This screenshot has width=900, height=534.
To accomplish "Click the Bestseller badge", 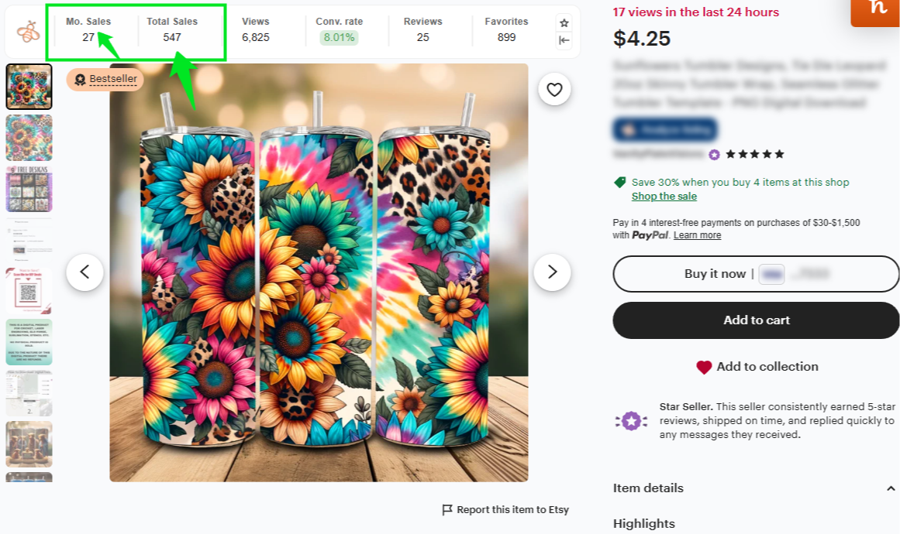I will pos(105,79).
